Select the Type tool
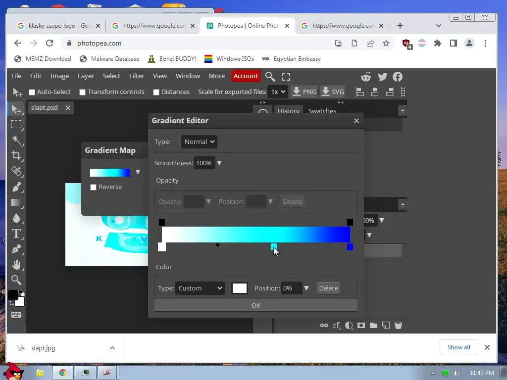The image size is (507, 380). point(16,234)
